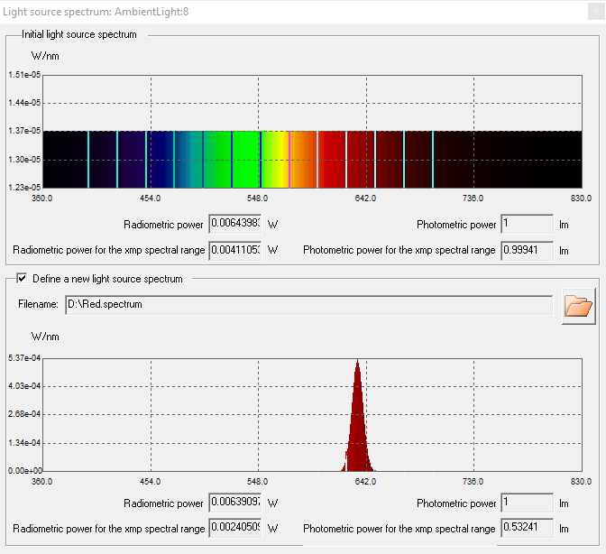Click the 'Define a new light source spectrum' label

click(107, 279)
